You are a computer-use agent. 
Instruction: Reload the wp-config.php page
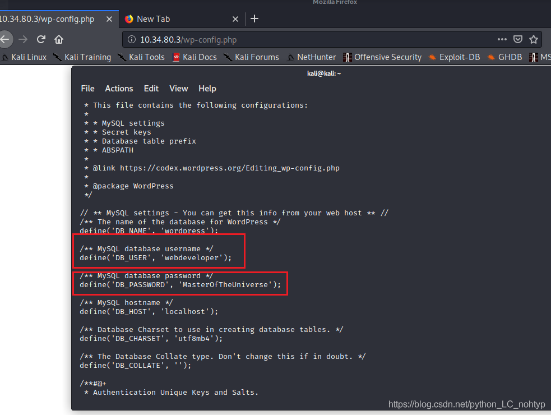tap(41, 39)
